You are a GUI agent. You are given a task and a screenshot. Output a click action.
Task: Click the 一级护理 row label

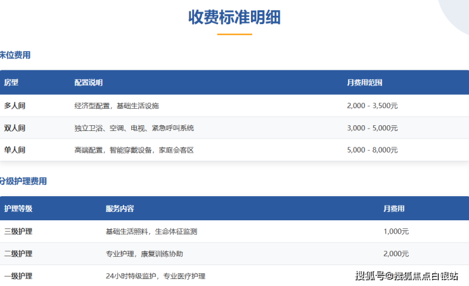tap(18, 276)
